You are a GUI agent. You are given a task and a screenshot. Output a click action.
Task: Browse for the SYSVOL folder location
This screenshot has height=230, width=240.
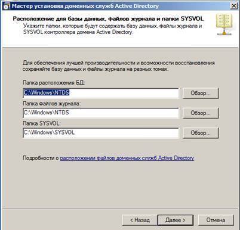pos(201,133)
